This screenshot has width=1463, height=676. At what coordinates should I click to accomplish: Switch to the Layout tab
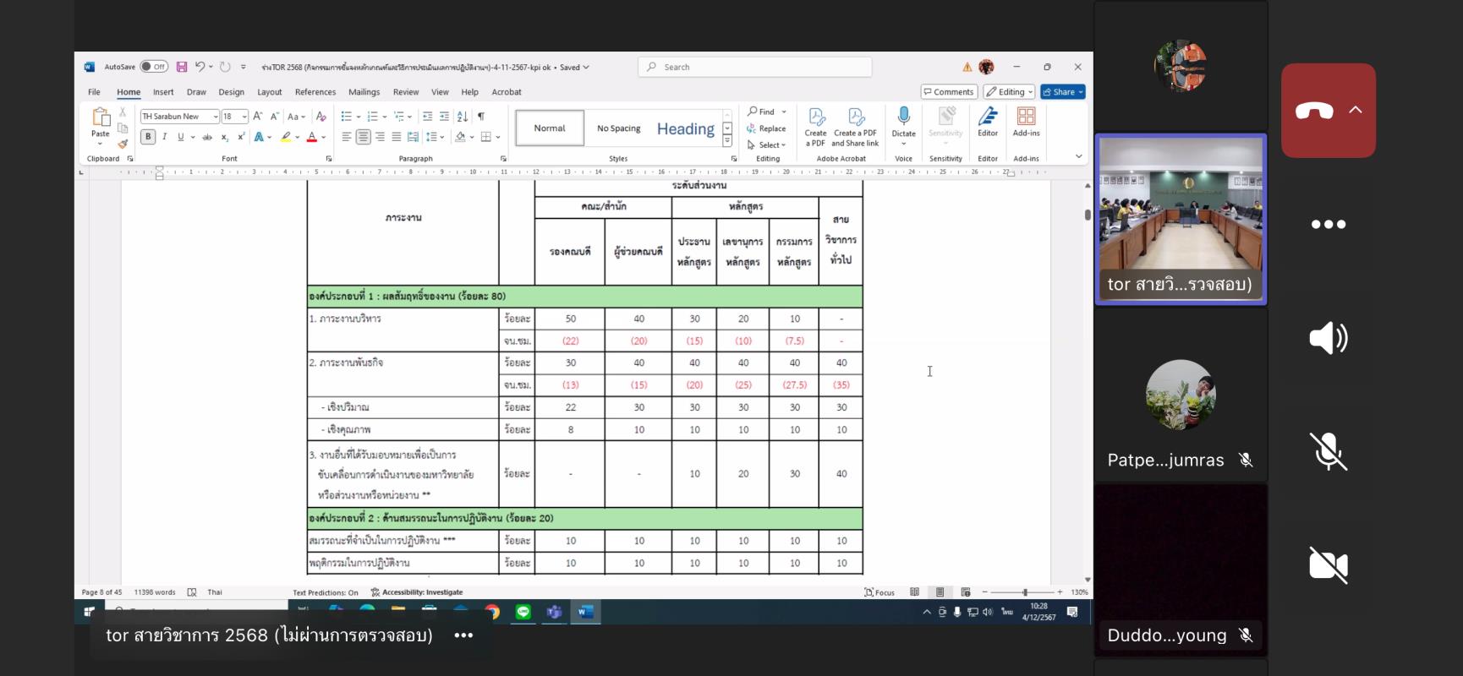[269, 92]
